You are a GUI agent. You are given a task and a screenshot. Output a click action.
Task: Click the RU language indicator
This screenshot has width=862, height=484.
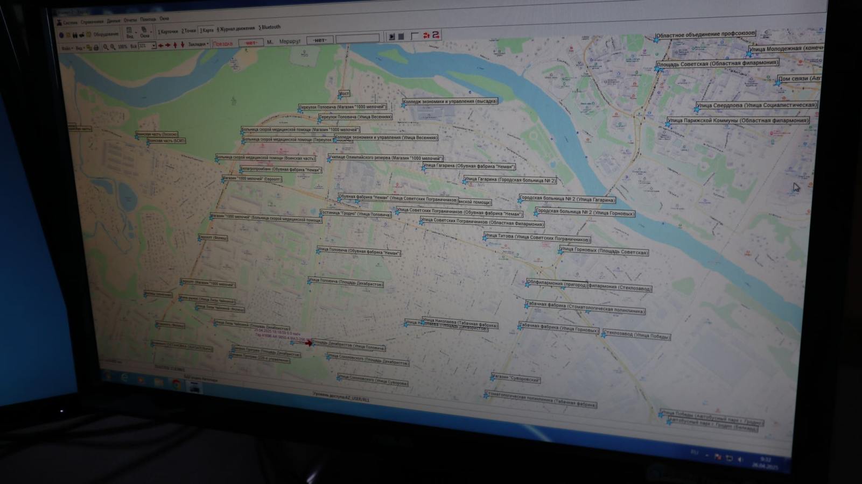[x=695, y=452]
